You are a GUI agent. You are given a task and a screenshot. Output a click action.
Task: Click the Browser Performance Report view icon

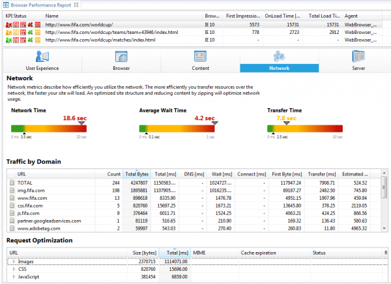pyautogui.click(x=6, y=5)
